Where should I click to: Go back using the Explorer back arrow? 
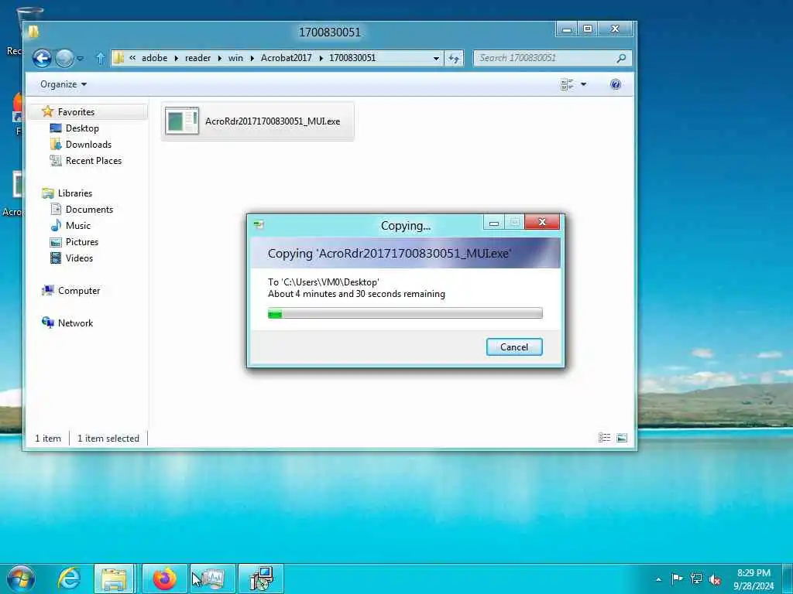click(42, 58)
